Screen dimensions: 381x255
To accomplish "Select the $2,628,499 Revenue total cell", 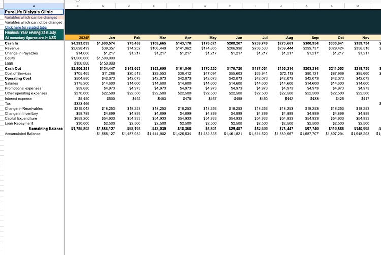I will (x=77, y=48).
